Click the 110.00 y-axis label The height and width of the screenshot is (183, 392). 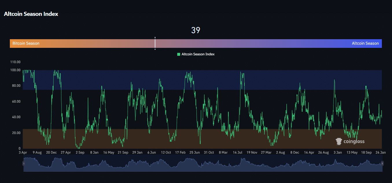pyautogui.click(x=15, y=62)
